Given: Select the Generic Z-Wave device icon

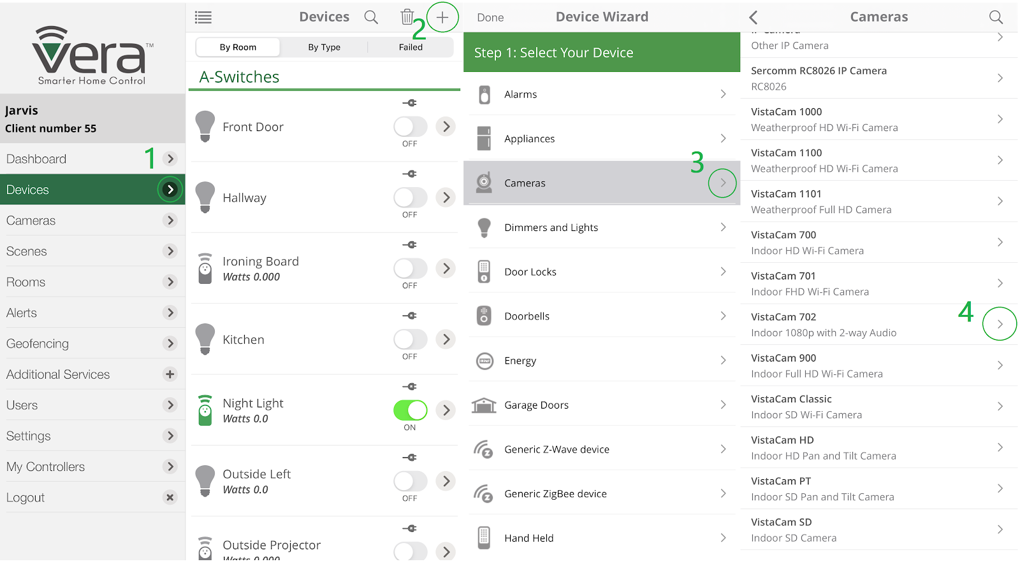Looking at the screenshot, I should coord(483,449).
